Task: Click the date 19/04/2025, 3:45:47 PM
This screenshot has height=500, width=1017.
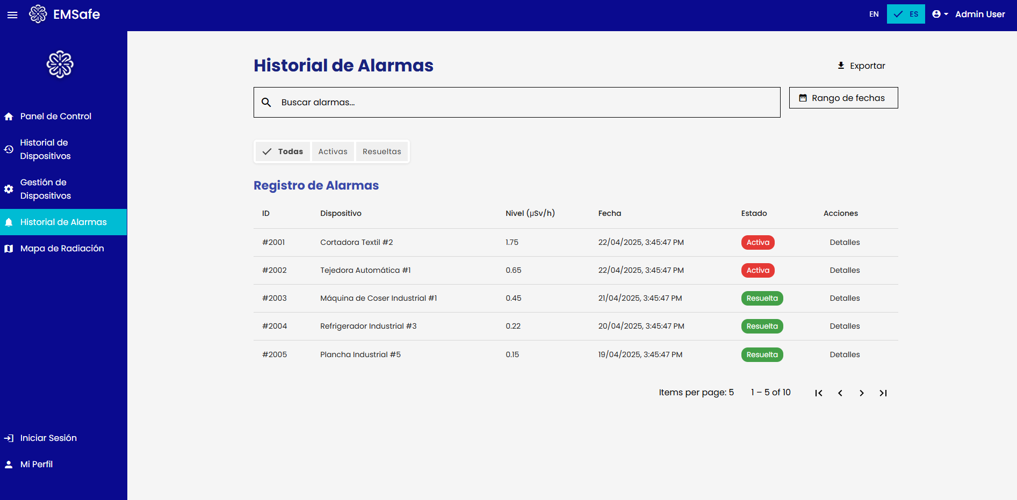Action: pos(640,355)
